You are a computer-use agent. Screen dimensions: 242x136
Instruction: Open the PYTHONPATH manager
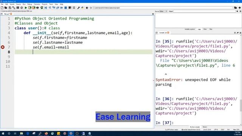tap(82, 8)
